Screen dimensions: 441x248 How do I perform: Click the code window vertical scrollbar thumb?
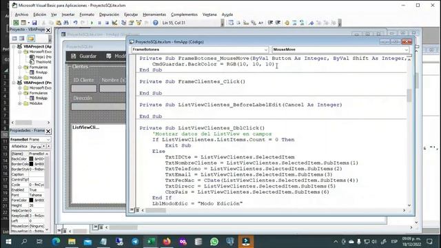[409, 95]
